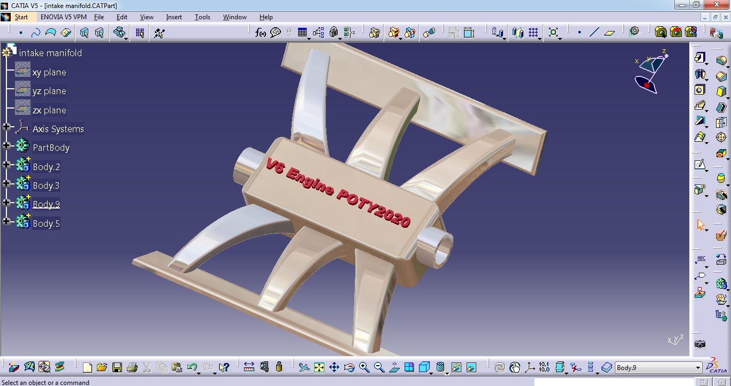Select yz plane in the tree
This screenshot has width=731, height=386.
coord(49,91)
